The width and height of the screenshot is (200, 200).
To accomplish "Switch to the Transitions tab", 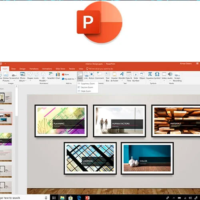I will (34, 69).
